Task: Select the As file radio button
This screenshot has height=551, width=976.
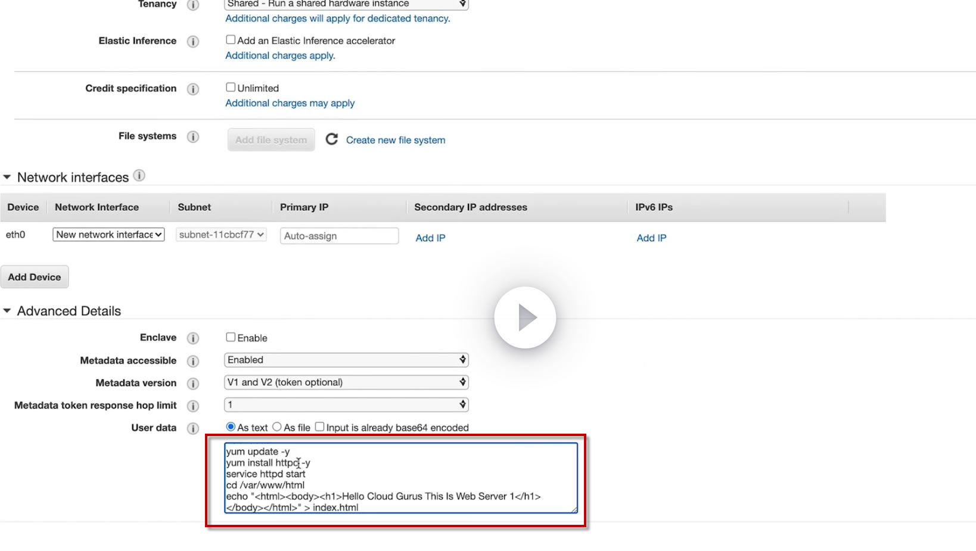Action: (x=277, y=427)
